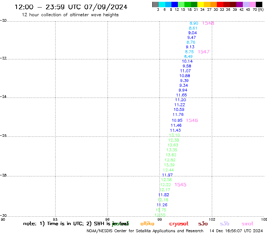Click the 'note: 1) Time is in UTC' text
This screenshot has width=267, height=234.
click(53, 224)
